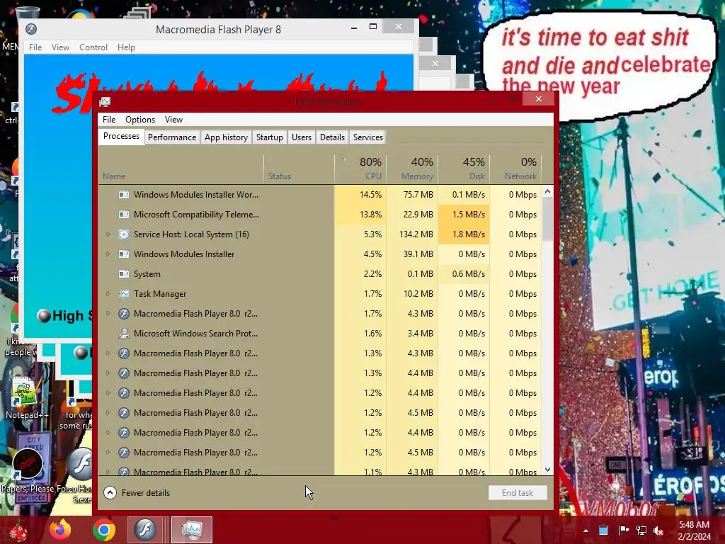Launch Firefox from the taskbar
Image resolution: width=725 pixels, height=544 pixels.
click(x=61, y=530)
